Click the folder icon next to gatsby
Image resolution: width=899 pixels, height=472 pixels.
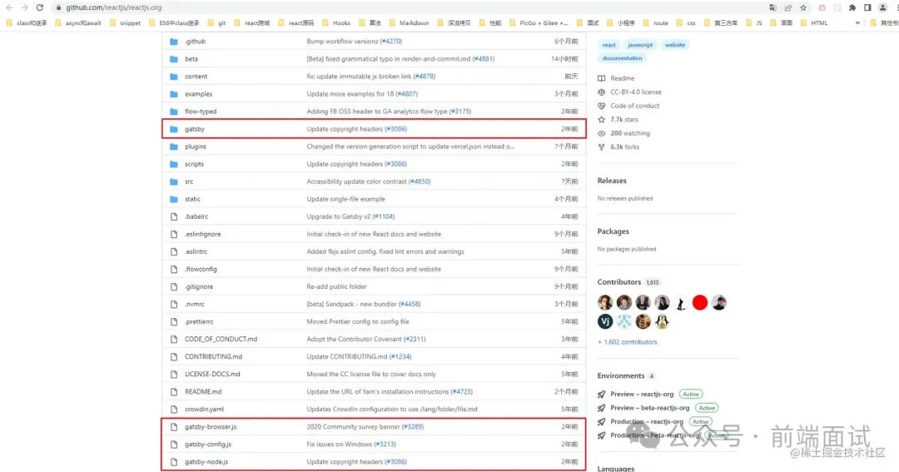(x=174, y=129)
